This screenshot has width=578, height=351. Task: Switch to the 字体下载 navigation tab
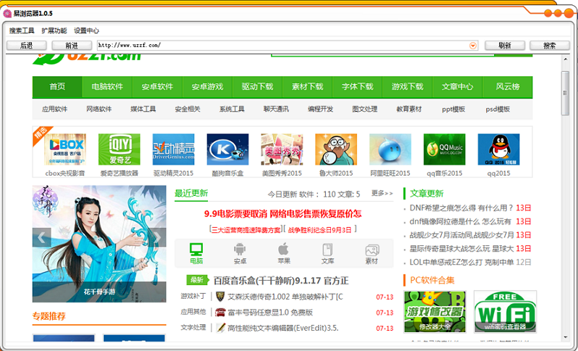358,87
